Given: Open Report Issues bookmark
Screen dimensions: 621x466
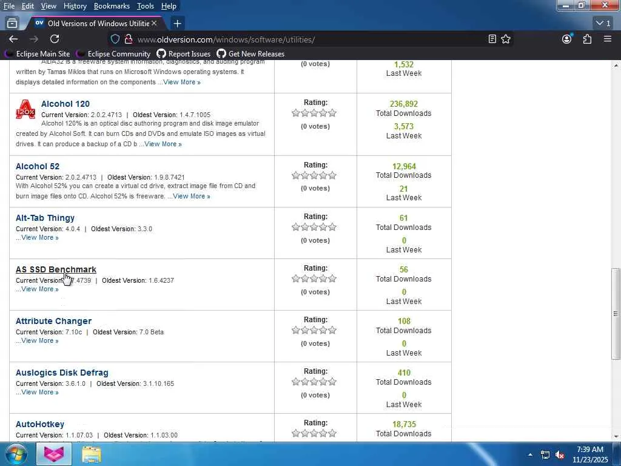Looking at the screenshot, I should pos(184,54).
